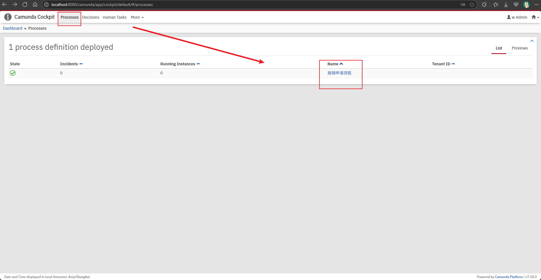Bookmark this page with the star icon
This screenshot has width=541, height=280.
coord(472,5)
